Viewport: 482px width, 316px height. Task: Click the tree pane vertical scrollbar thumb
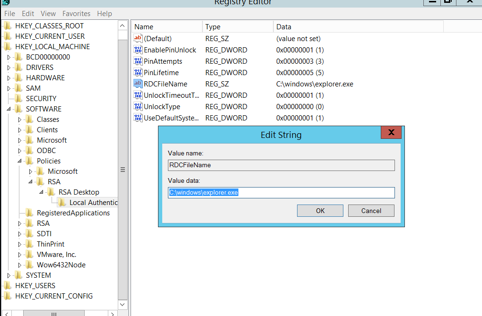click(123, 170)
